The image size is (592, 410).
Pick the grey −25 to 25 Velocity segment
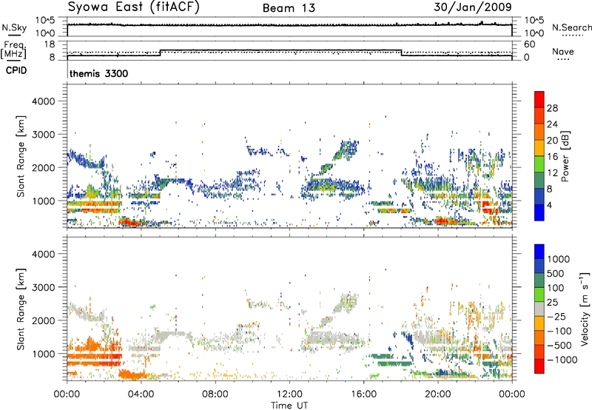(539, 309)
